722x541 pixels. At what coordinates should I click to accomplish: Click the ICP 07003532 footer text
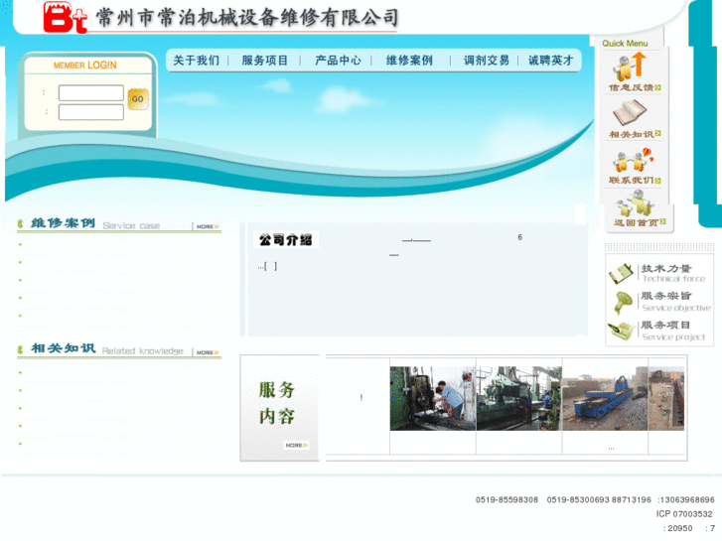pos(684,514)
